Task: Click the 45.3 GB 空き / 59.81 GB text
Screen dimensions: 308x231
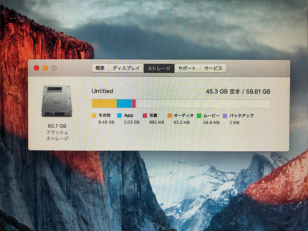Action: (x=238, y=91)
